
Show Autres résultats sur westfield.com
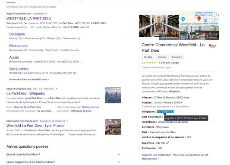coord(29,79)
